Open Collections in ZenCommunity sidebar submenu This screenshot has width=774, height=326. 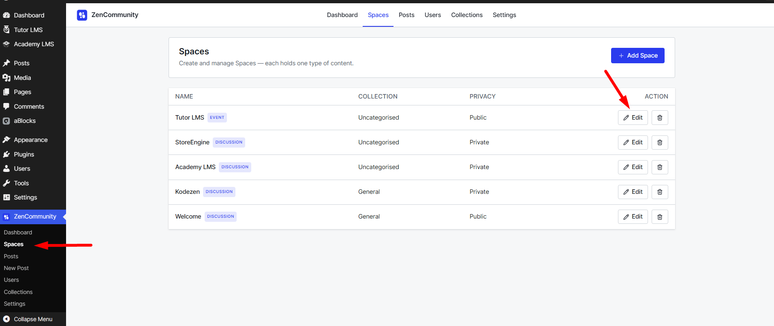pyautogui.click(x=18, y=292)
